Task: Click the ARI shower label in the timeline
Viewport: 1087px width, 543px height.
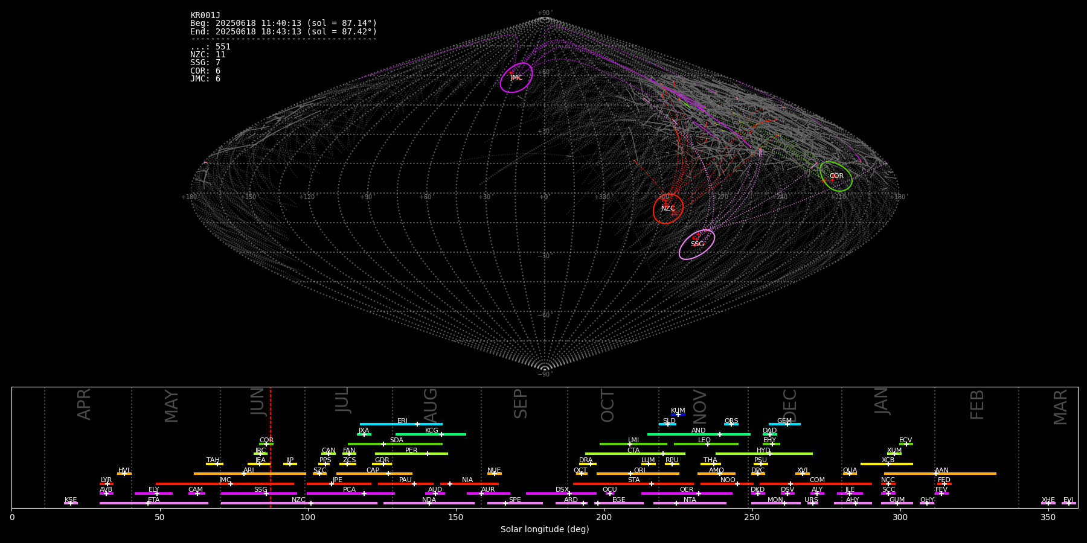Action: click(x=248, y=471)
